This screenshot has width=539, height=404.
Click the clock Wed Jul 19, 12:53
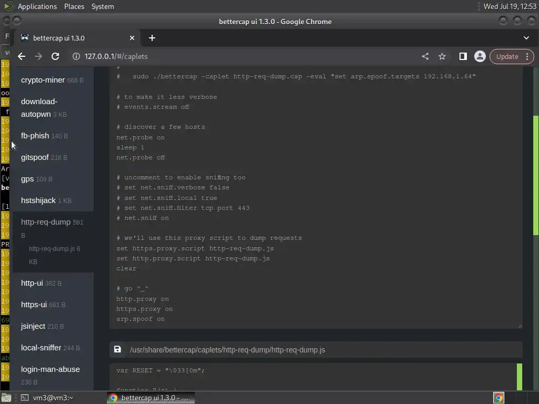pos(510,6)
